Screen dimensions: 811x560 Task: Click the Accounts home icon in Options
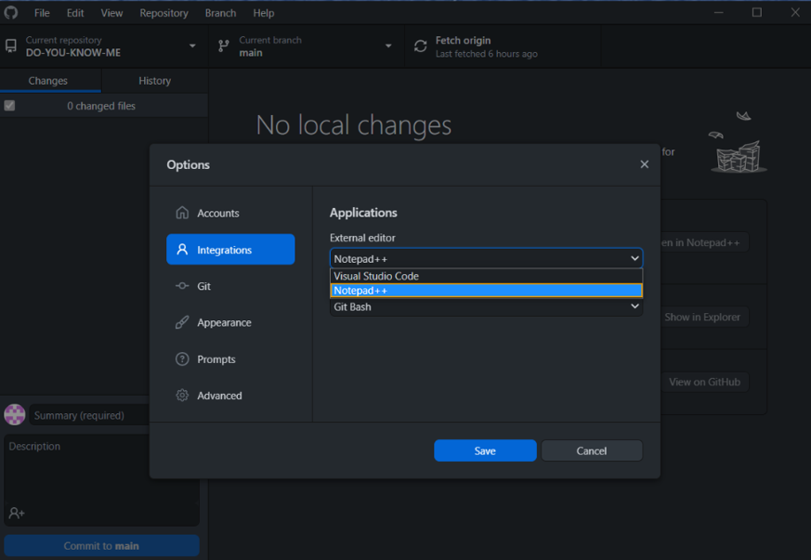coord(182,213)
